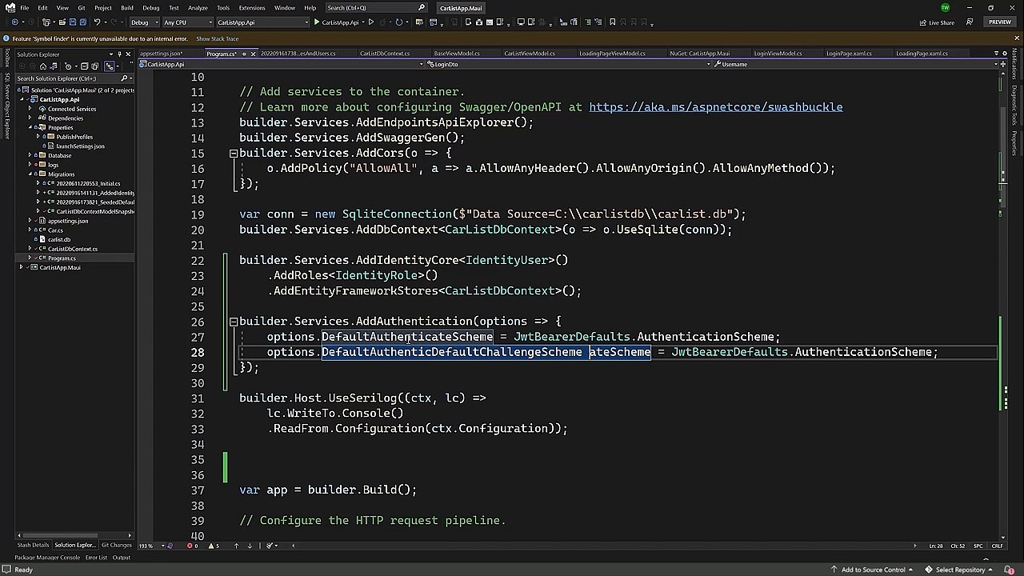Collapse the AddCors code block at line 15
1024x576 pixels.
[x=233, y=153]
